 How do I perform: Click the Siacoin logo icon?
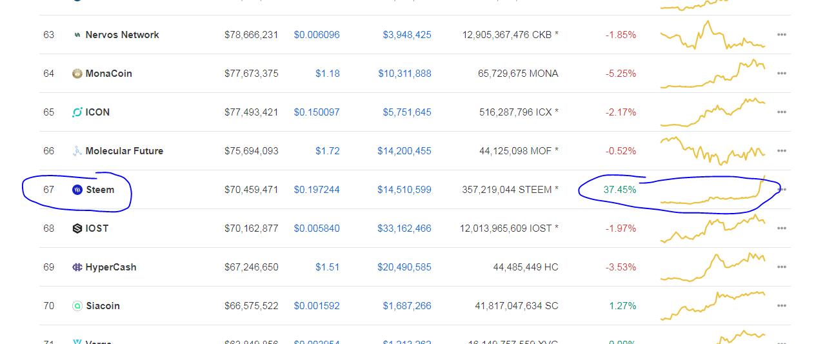(x=77, y=306)
